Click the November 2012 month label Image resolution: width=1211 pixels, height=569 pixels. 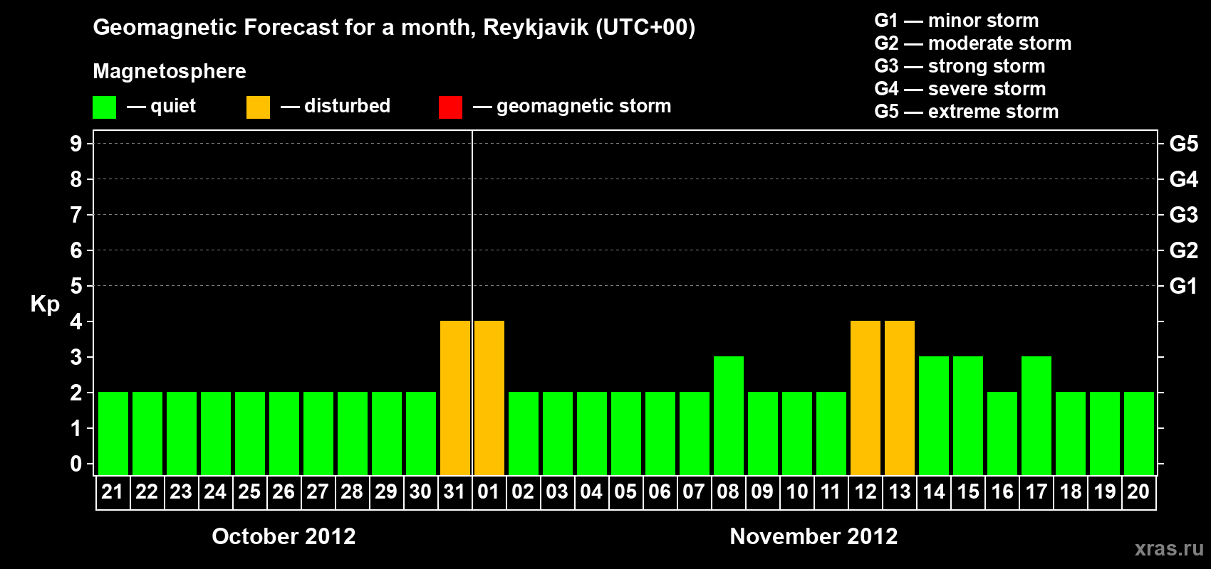tap(814, 536)
